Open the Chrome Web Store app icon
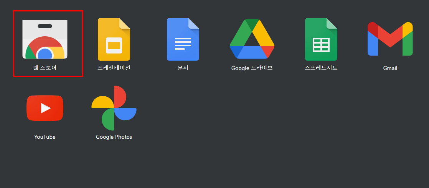Image resolution: width=429 pixels, height=188 pixels. point(45,39)
